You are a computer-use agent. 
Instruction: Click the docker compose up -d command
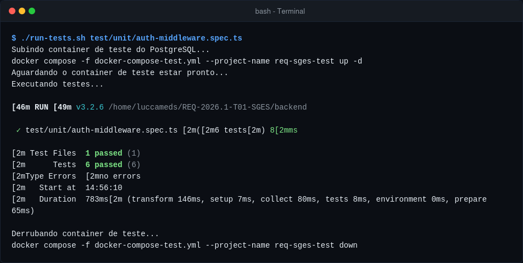[x=187, y=61]
